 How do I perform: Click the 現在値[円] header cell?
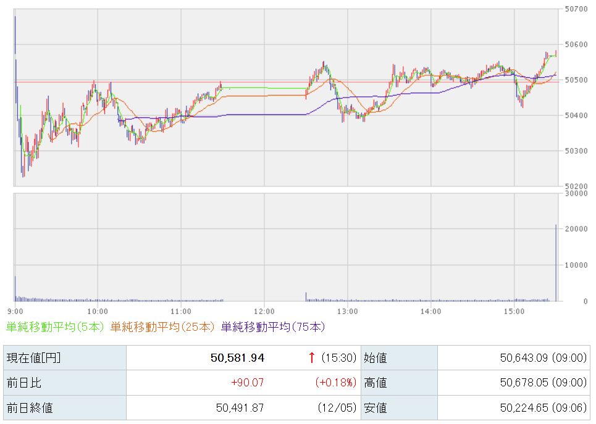tap(33, 358)
